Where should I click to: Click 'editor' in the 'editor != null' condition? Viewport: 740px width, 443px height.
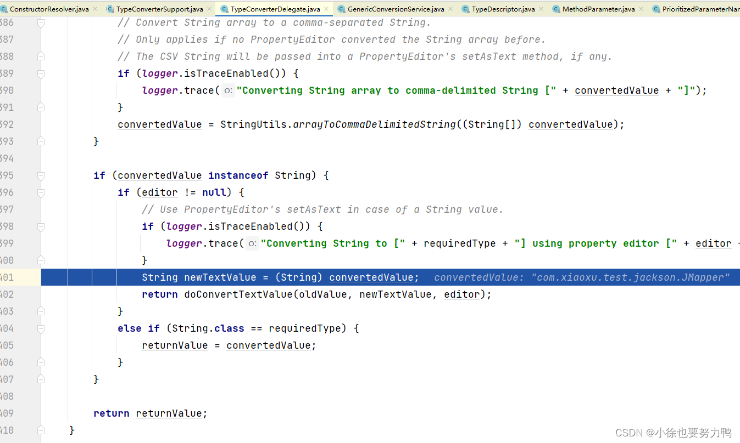(160, 192)
